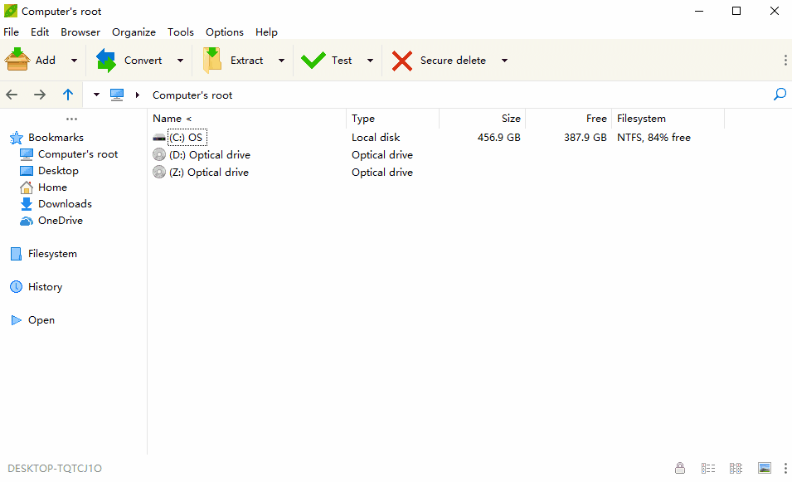Screen dimensions: 792x482
Task: Open the Filesystem panel section
Action: [x=51, y=253]
